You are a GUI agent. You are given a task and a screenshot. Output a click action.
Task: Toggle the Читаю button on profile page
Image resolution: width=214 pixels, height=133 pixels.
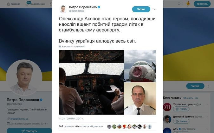pyautogui.click(x=195, y=86)
